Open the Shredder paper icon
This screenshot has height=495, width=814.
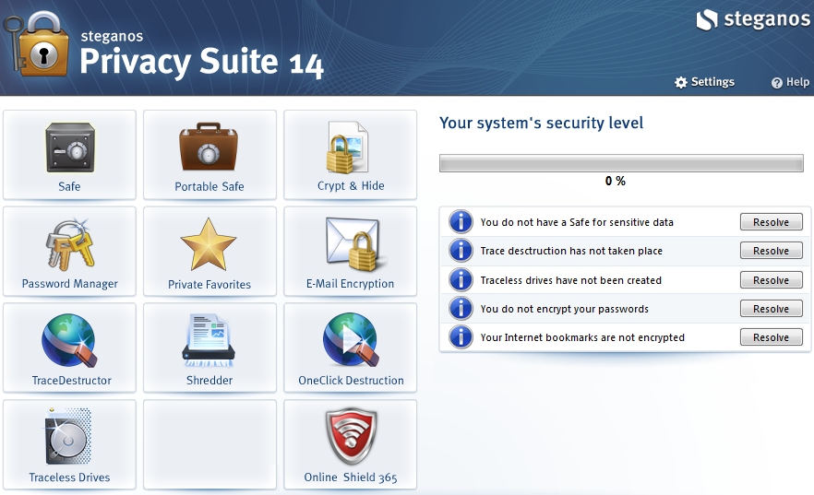(x=209, y=340)
